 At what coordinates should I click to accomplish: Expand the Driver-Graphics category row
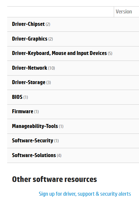pos(73,39)
